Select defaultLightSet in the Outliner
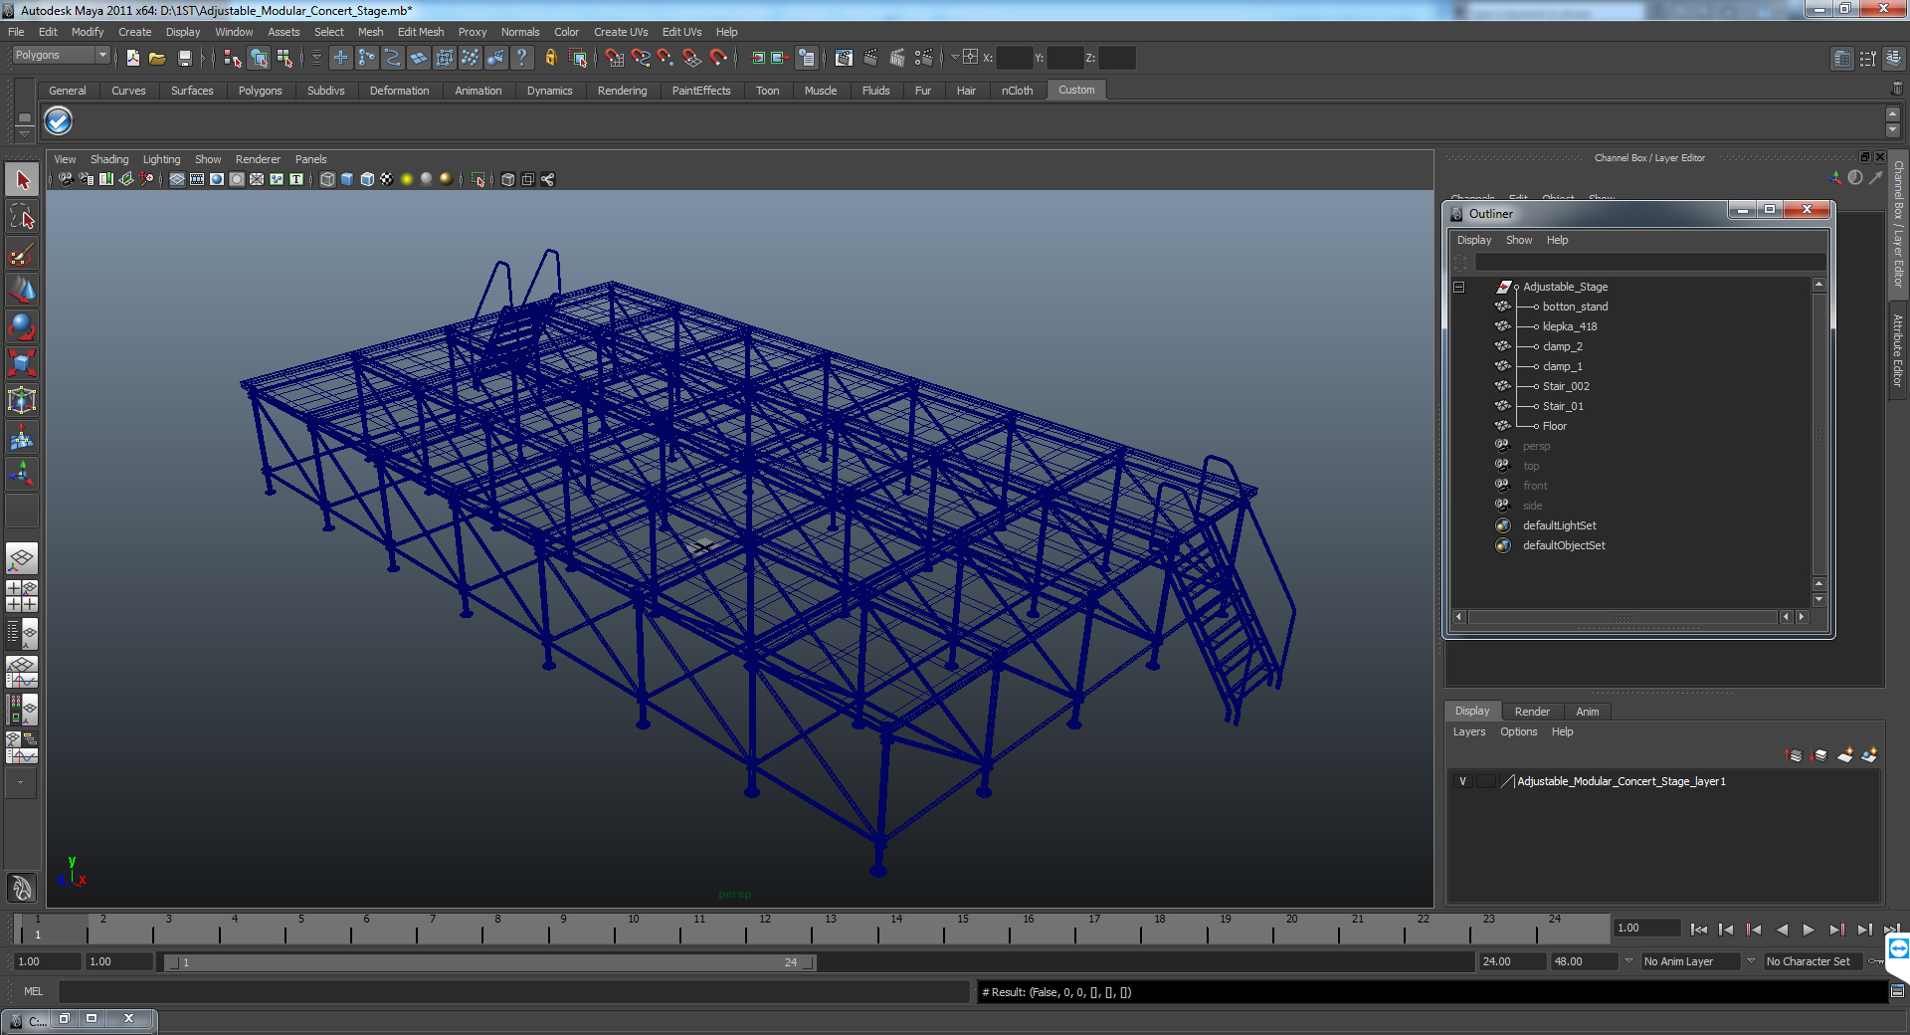1910x1035 pixels. pyautogui.click(x=1559, y=525)
